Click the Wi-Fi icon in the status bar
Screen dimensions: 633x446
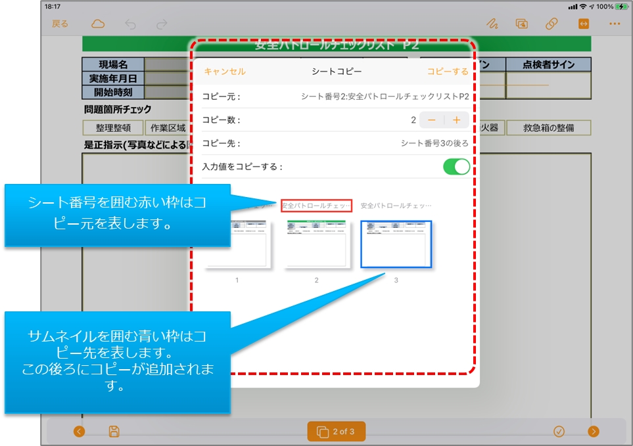pyautogui.click(x=583, y=7)
